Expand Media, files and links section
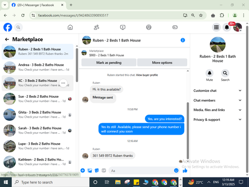 pos(217,110)
